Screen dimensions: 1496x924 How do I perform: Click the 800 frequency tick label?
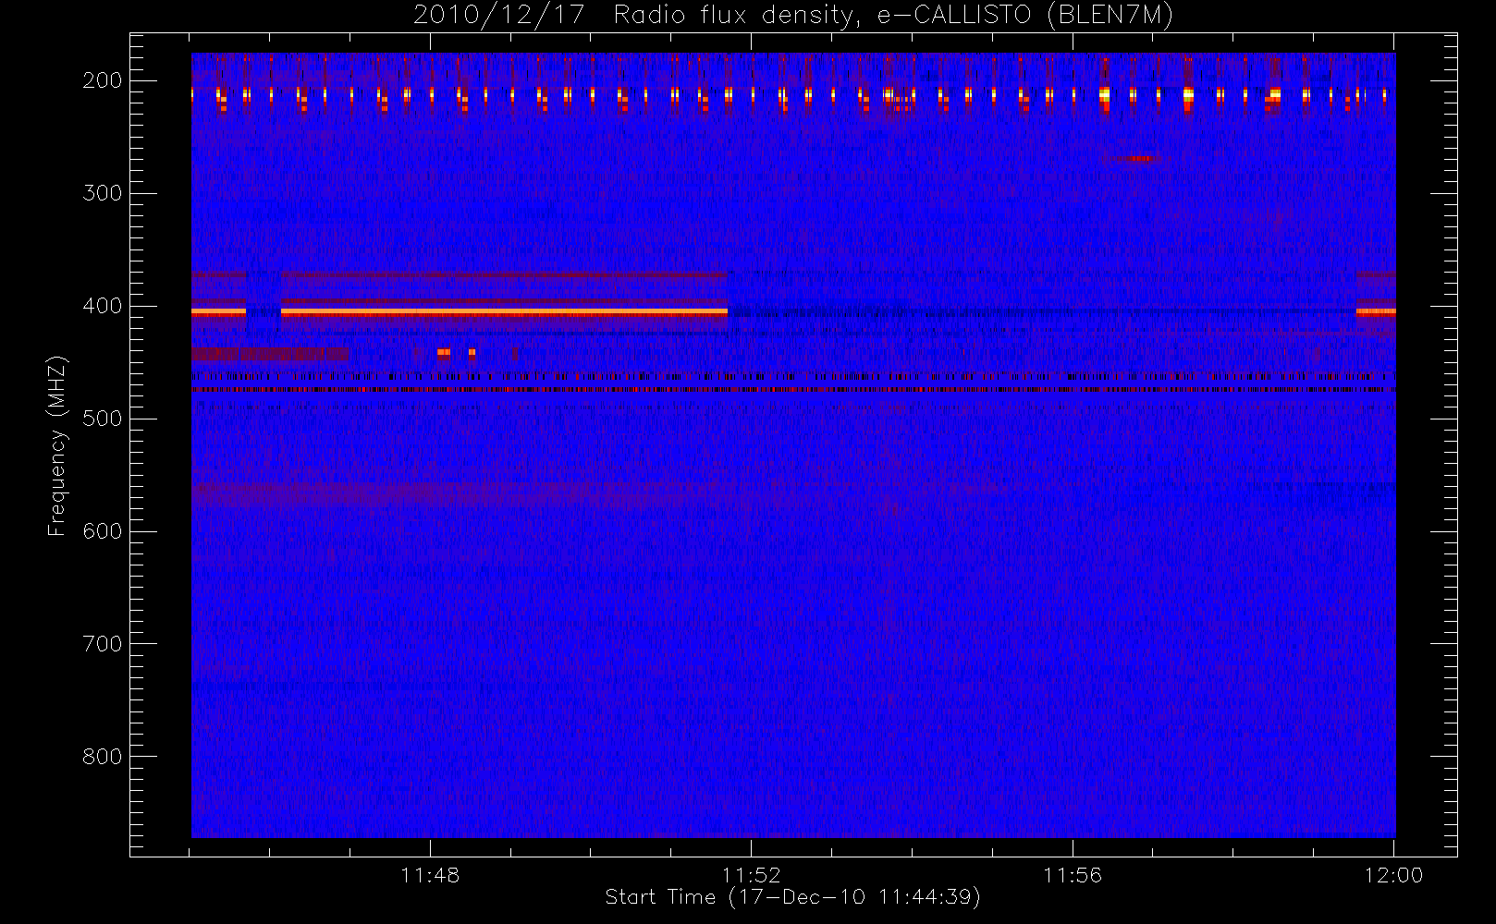coord(103,757)
